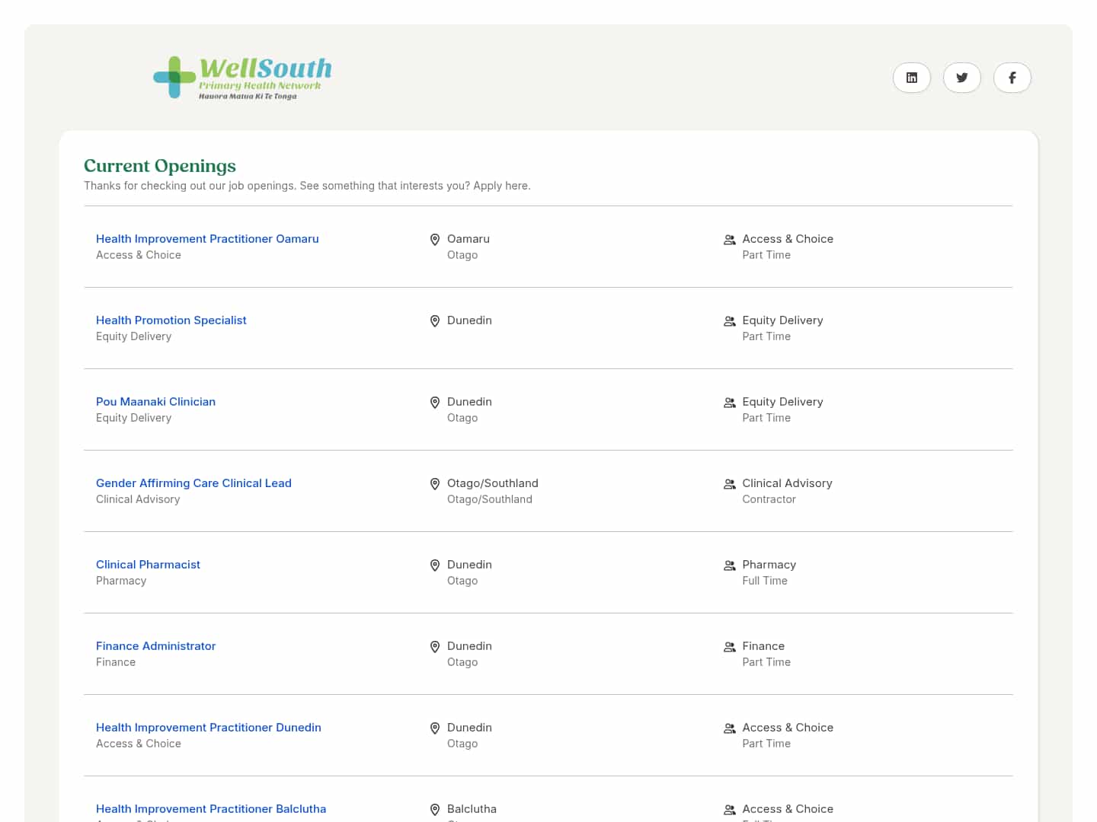Open WellSouth's Facebook page
The image size is (1097, 822).
tap(1012, 77)
